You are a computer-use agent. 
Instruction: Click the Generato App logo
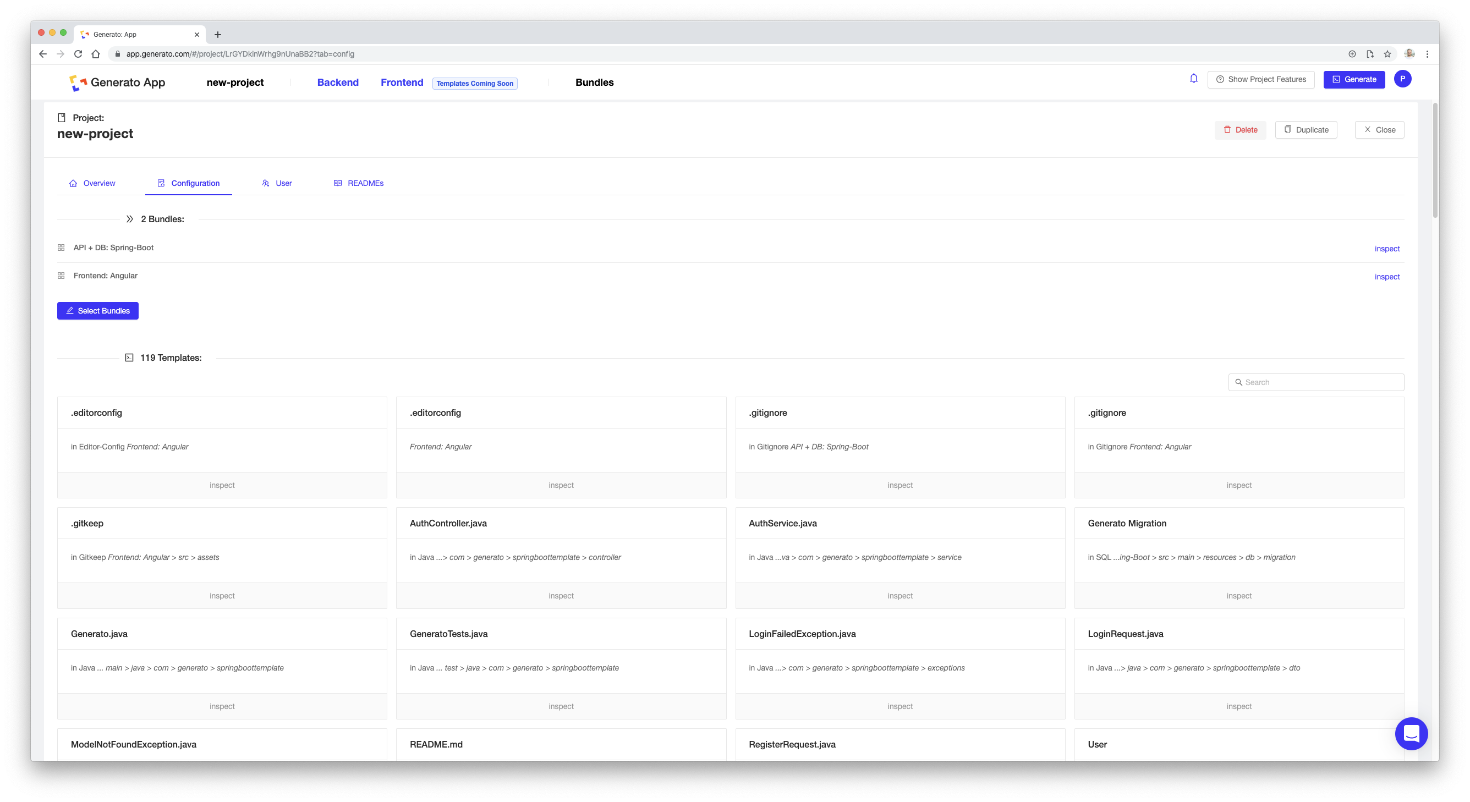tap(117, 83)
